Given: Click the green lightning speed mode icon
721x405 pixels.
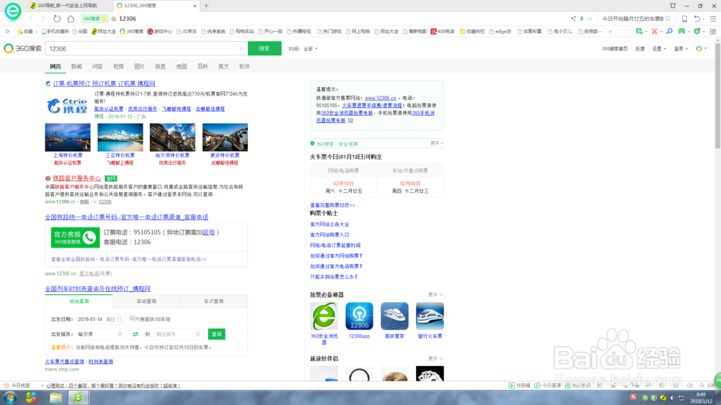Looking at the screenshot, I should pos(582,19).
